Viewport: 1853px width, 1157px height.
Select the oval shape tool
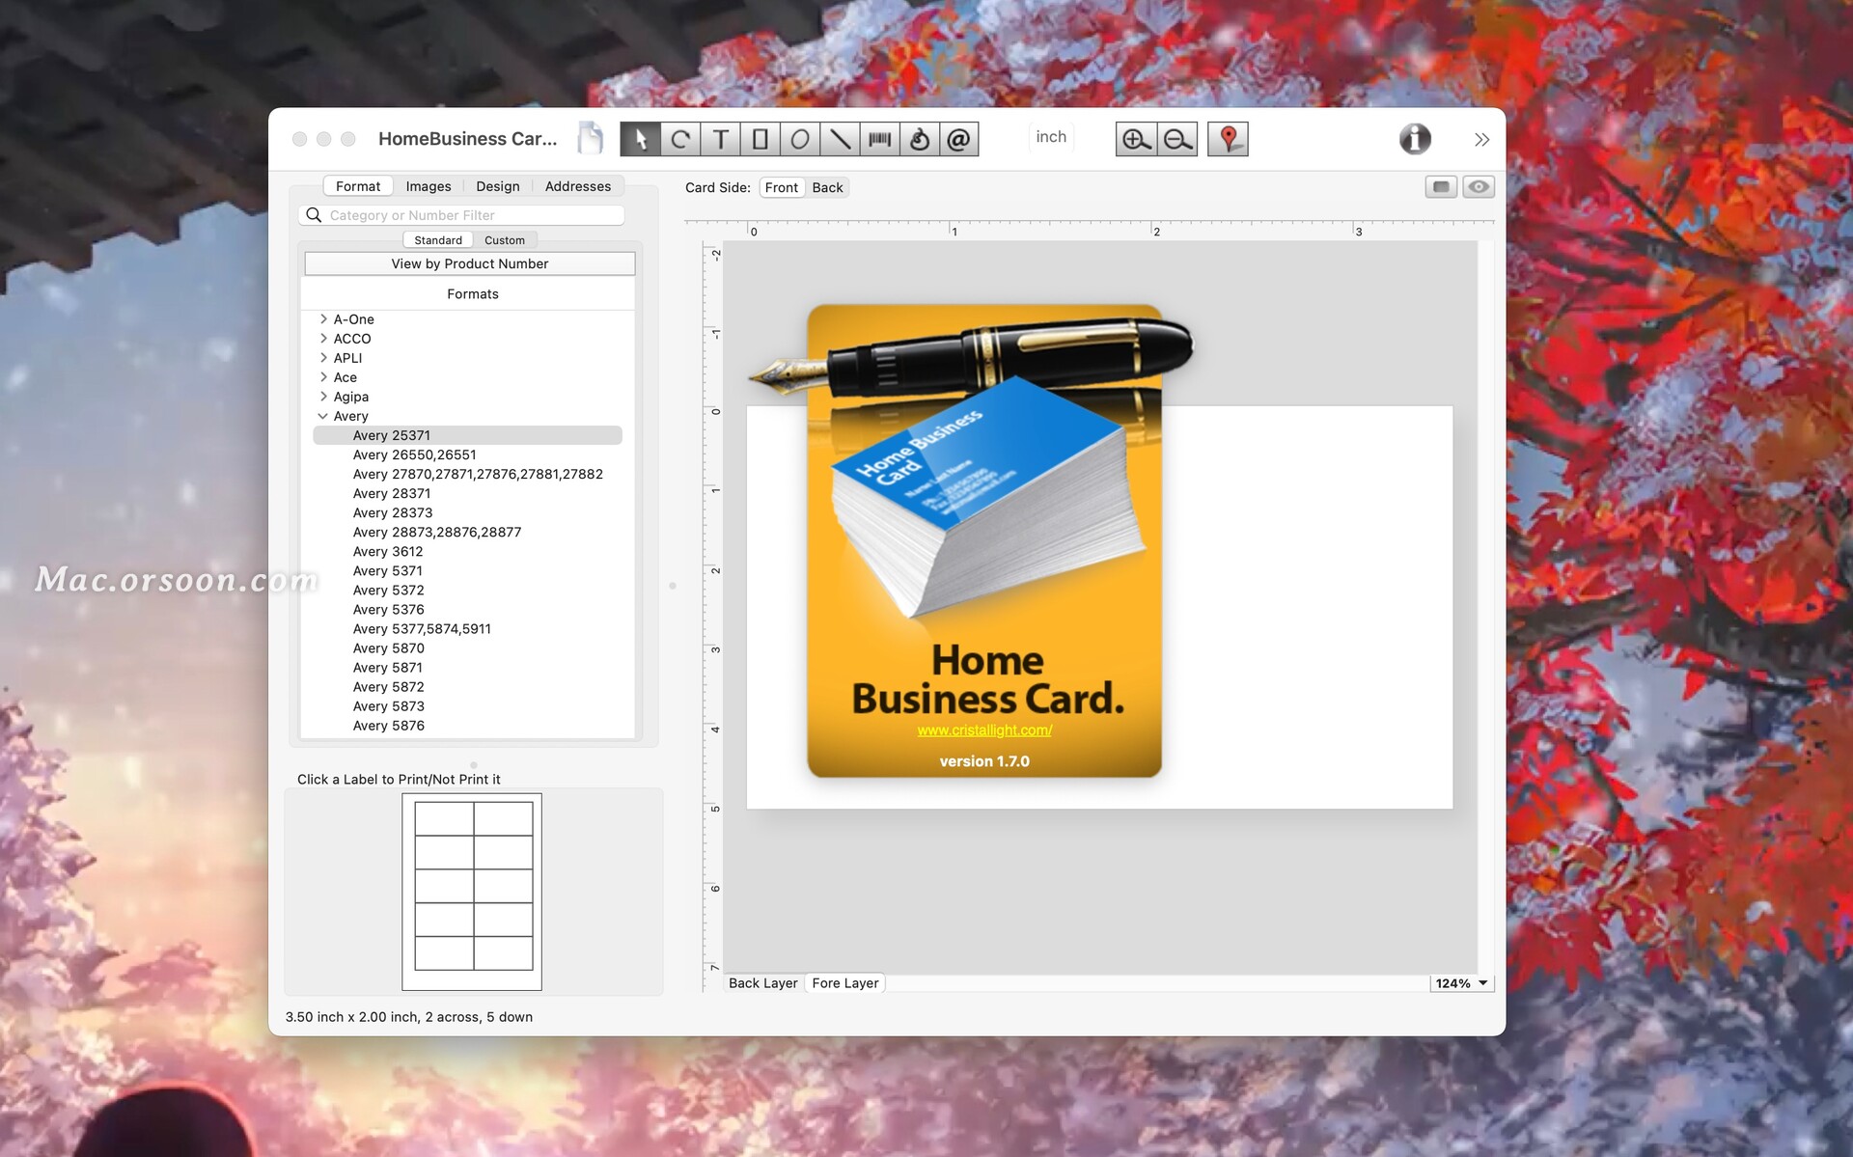coord(800,139)
